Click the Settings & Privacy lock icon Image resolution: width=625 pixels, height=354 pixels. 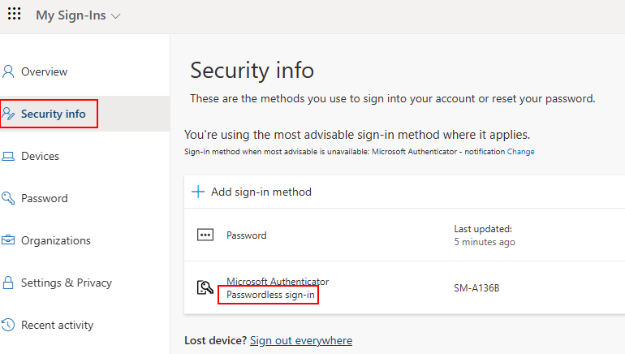pos(8,283)
